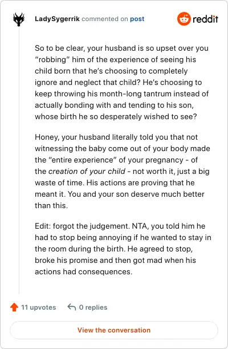The image size is (228, 349).
Task: Click the "commented on" text
Action: pyautogui.click(x=104, y=19)
